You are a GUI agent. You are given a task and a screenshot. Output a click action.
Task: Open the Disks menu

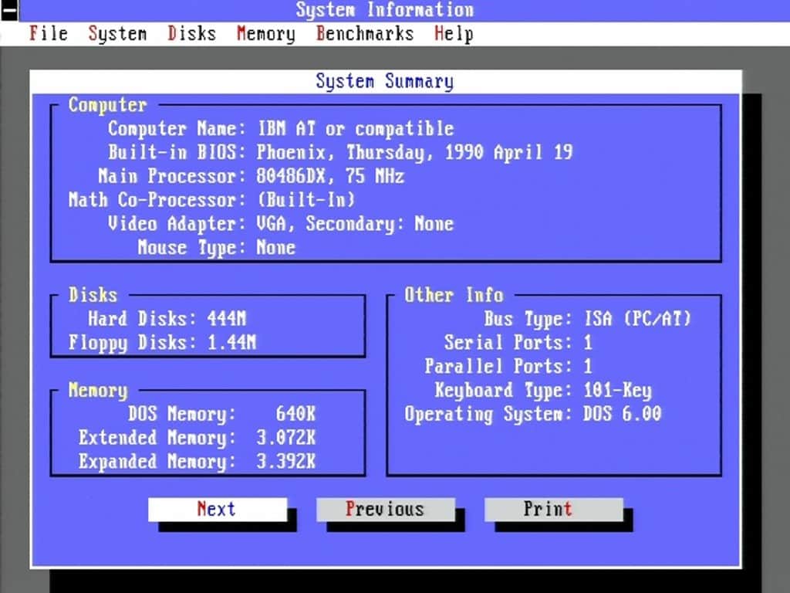point(191,34)
